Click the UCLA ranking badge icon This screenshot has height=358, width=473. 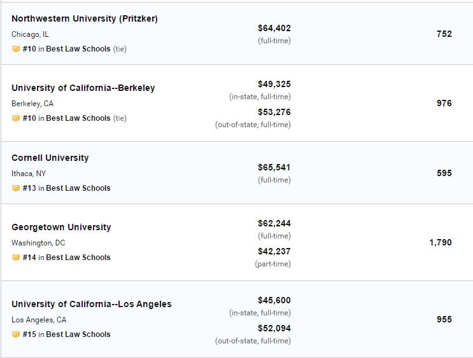16,334
